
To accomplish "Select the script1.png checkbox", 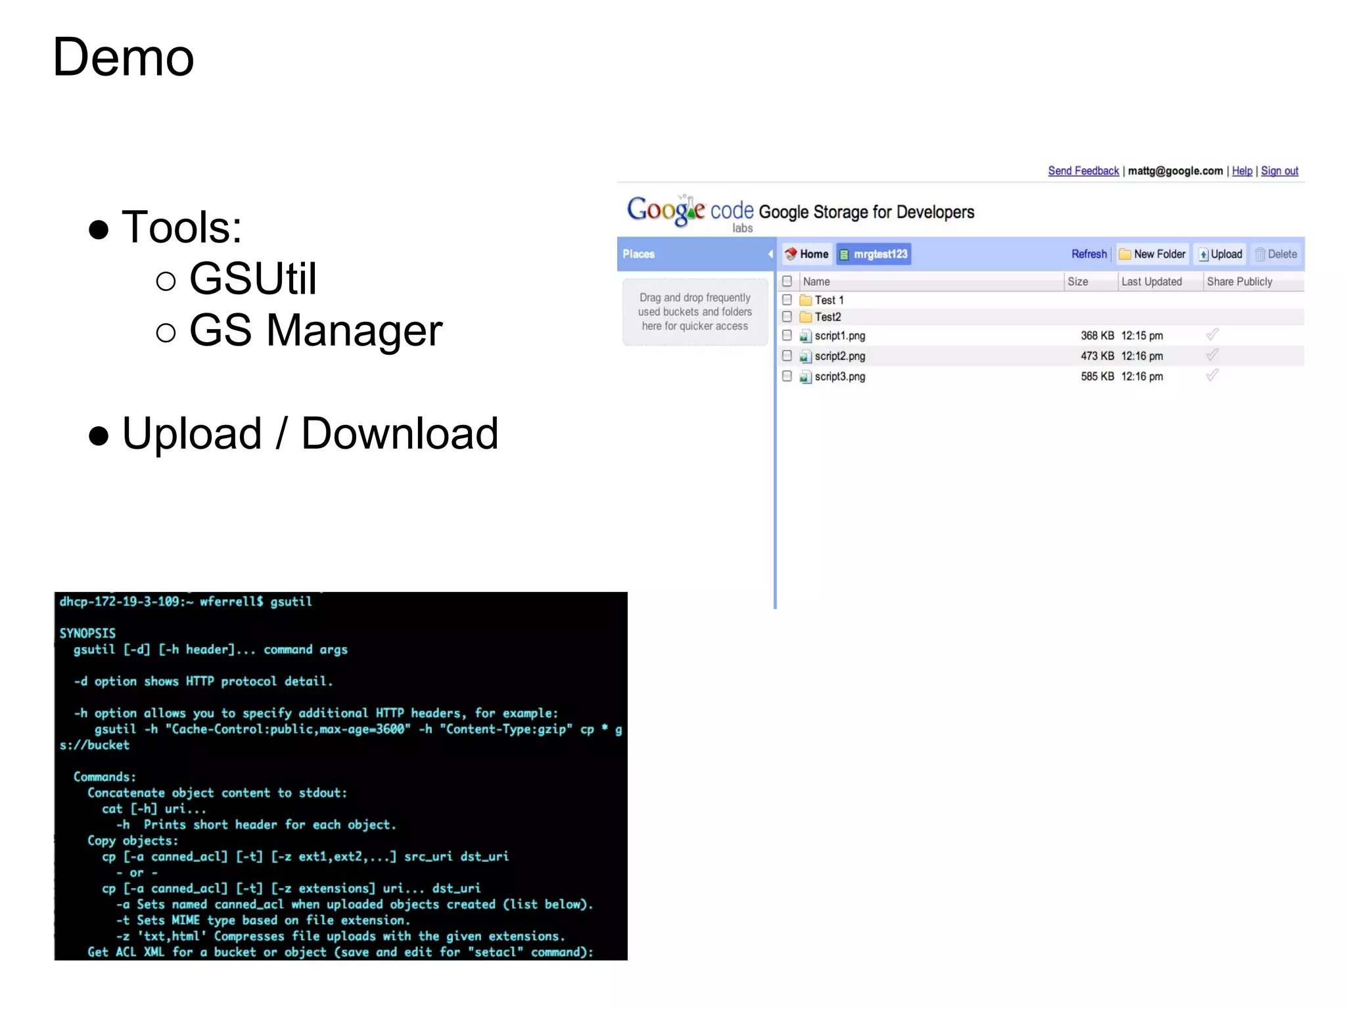I will tap(787, 335).
